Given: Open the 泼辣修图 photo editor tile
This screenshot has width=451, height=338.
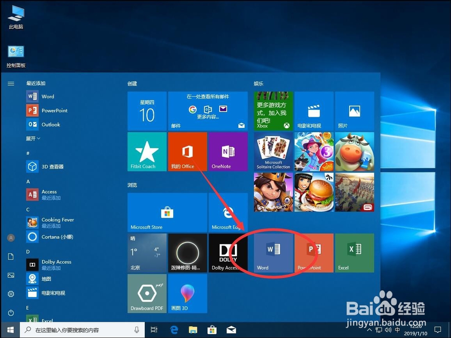Looking at the screenshot, I should [x=188, y=253].
